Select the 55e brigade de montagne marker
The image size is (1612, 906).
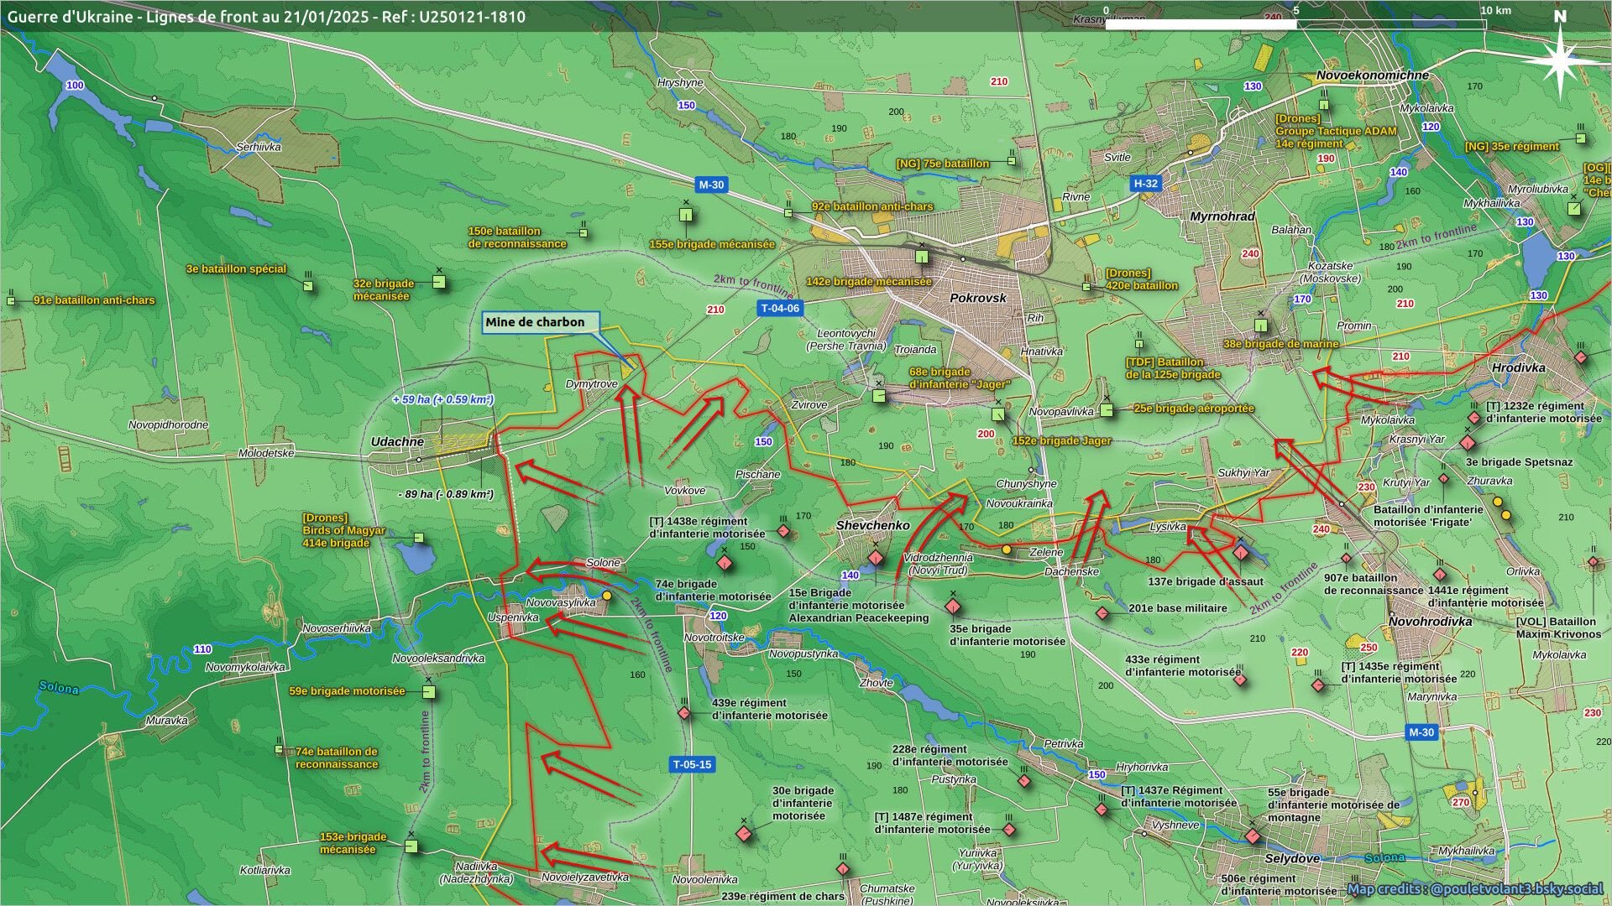(1253, 836)
